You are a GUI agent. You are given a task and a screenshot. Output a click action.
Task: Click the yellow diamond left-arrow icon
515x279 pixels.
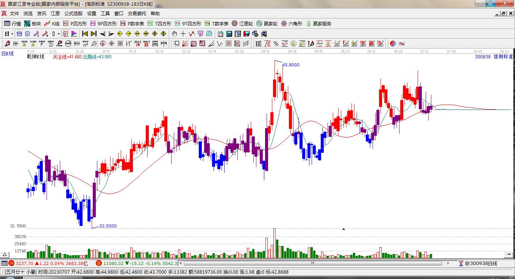[120, 34]
